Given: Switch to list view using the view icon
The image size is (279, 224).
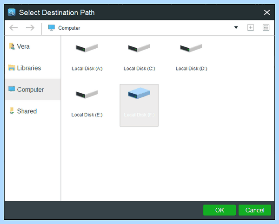Looking at the screenshot, I should click(266, 28).
